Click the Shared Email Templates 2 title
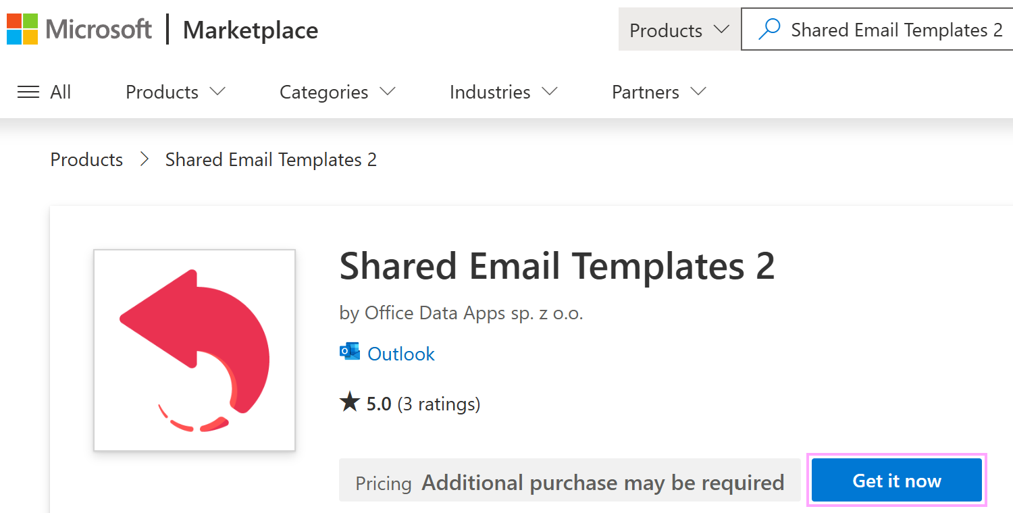1013x513 pixels. pos(558,265)
